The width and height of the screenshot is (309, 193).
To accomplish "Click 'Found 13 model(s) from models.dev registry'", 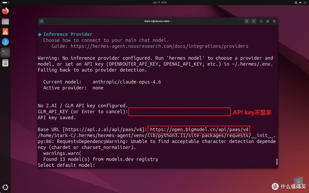I will pos(101,159).
